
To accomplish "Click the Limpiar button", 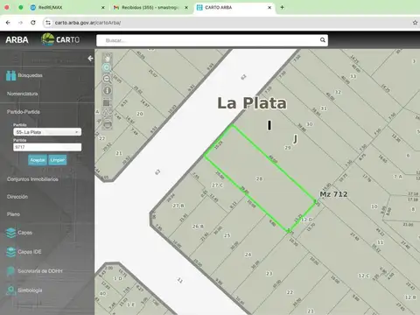I will click(x=58, y=160).
